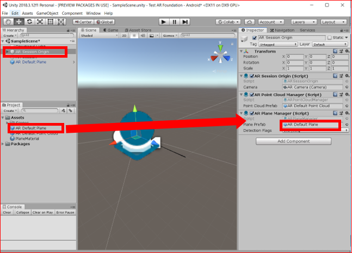Select the Rotate tool
Image resolution: width=352 pixels, height=253 pixels.
tap(29, 22)
